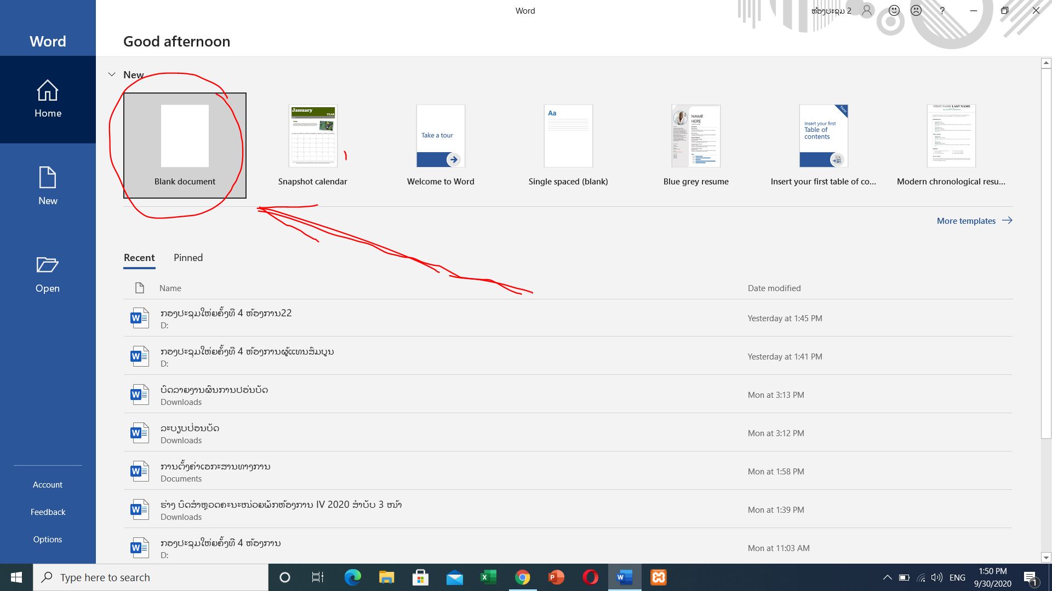The height and width of the screenshot is (591, 1052).
Task: Open XAMPP from taskbar
Action: pyautogui.click(x=658, y=577)
